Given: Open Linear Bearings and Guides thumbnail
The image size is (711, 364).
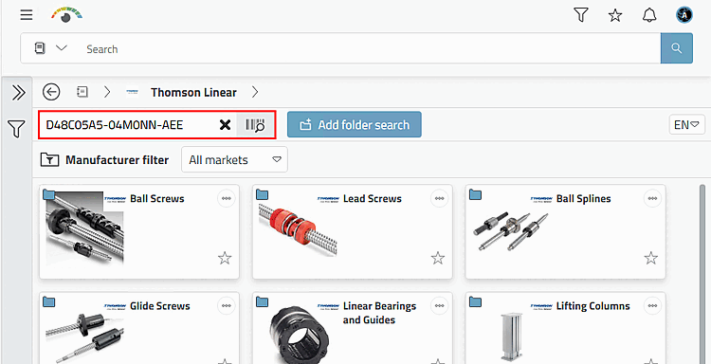Looking at the screenshot, I should tap(301, 335).
